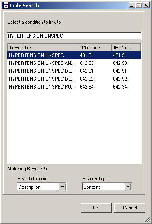Click the window resize grip corner
Screen dimensions: 152x224
pyautogui.click(x=148, y=219)
